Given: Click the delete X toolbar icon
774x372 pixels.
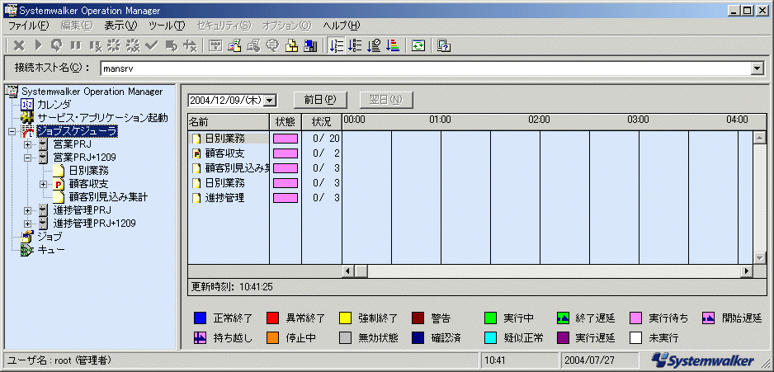Looking at the screenshot, I should point(19,46).
